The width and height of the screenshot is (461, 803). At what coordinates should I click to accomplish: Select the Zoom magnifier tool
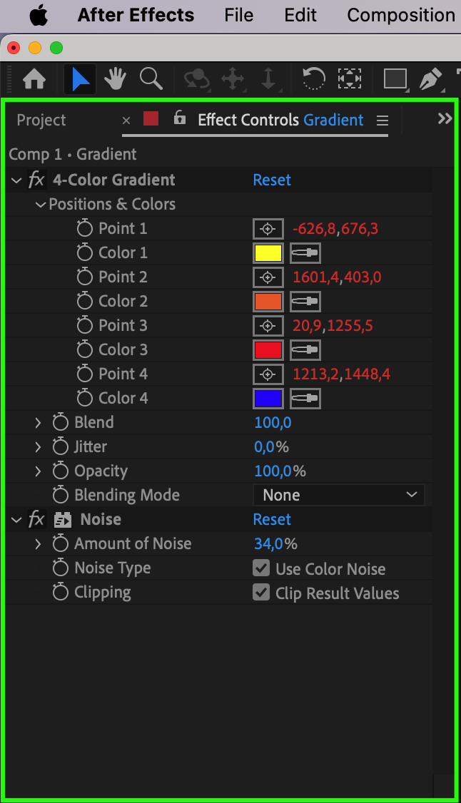(151, 79)
